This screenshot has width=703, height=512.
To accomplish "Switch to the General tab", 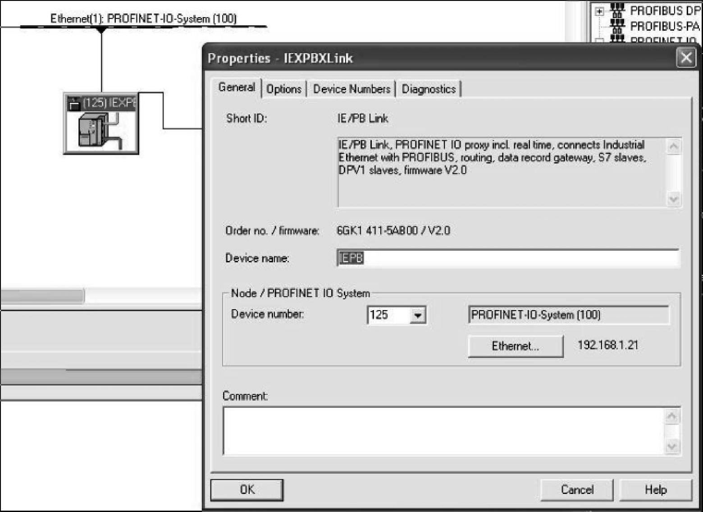I will (x=237, y=87).
